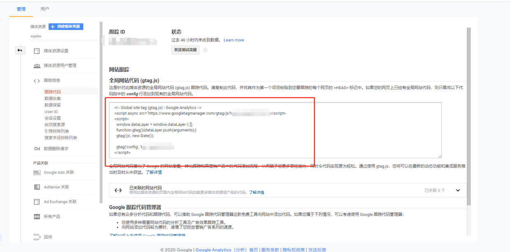
Task: Click the code box resize handle
Action: click(x=440, y=156)
